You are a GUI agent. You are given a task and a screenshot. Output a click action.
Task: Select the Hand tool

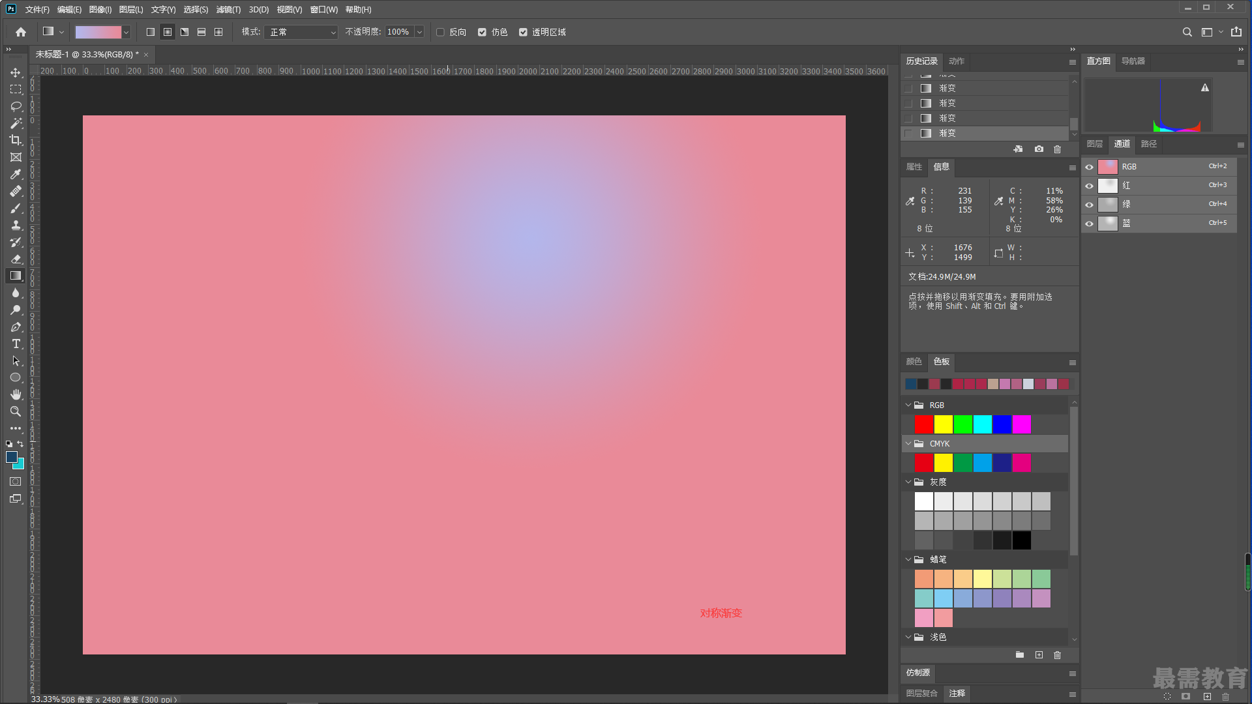click(x=16, y=394)
